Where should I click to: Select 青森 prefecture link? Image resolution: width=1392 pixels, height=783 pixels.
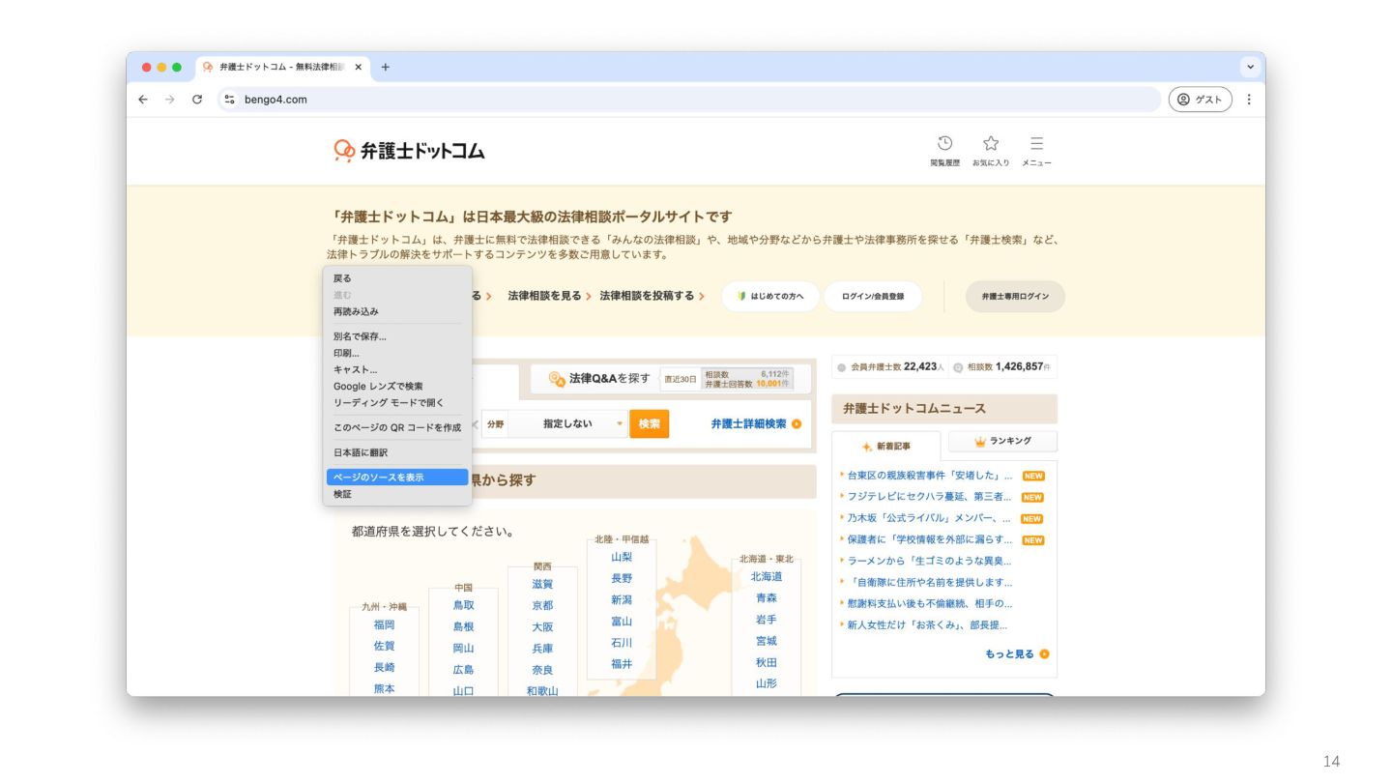click(767, 598)
